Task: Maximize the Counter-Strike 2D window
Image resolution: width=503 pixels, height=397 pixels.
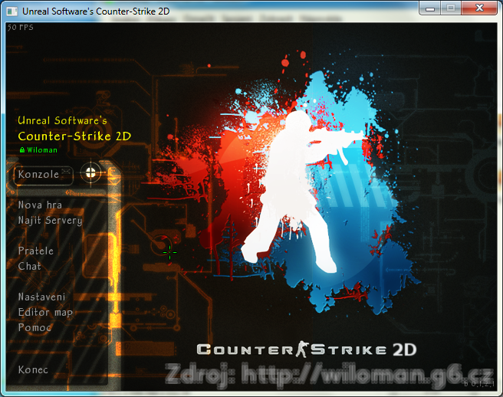Action: coord(451,8)
